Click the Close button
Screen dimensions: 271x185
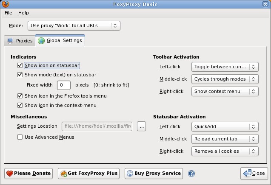[x=254, y=174]
